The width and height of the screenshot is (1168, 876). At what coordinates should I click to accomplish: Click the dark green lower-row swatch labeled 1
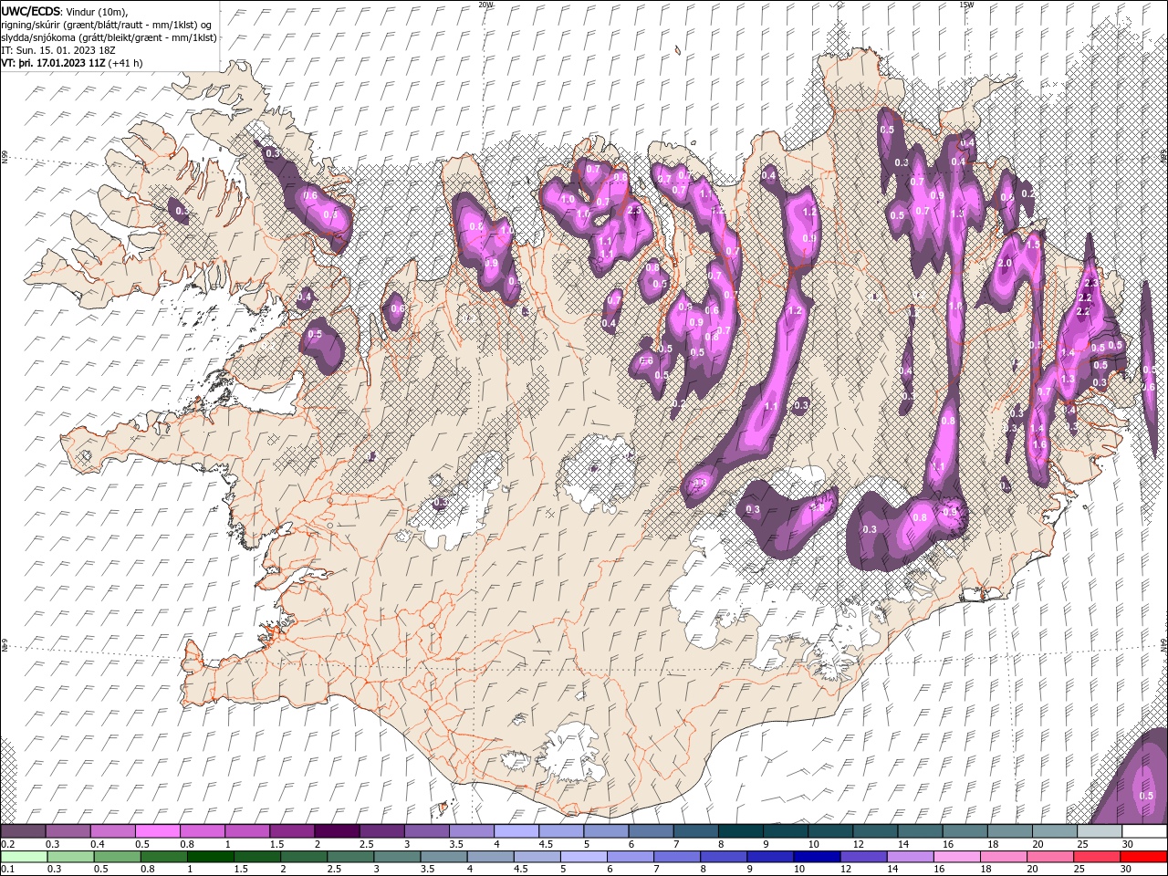coord(210,857)
